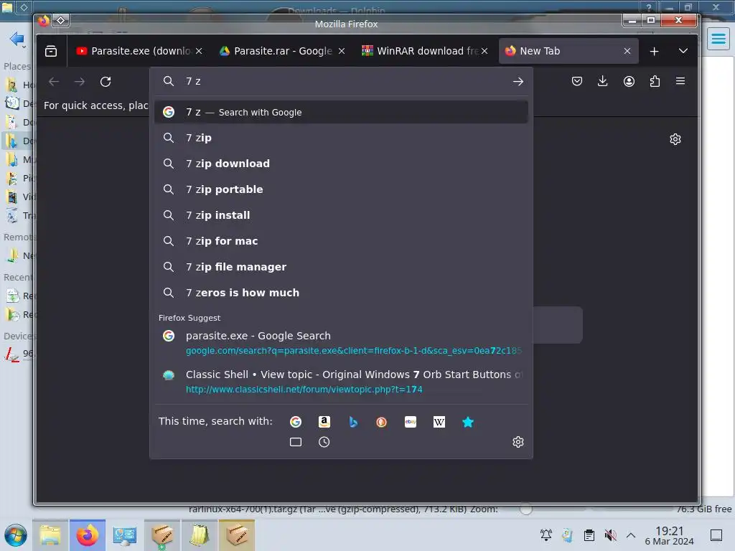
Task: Open the Classic Shell forum topic result
Action: (x=341, y=382)
